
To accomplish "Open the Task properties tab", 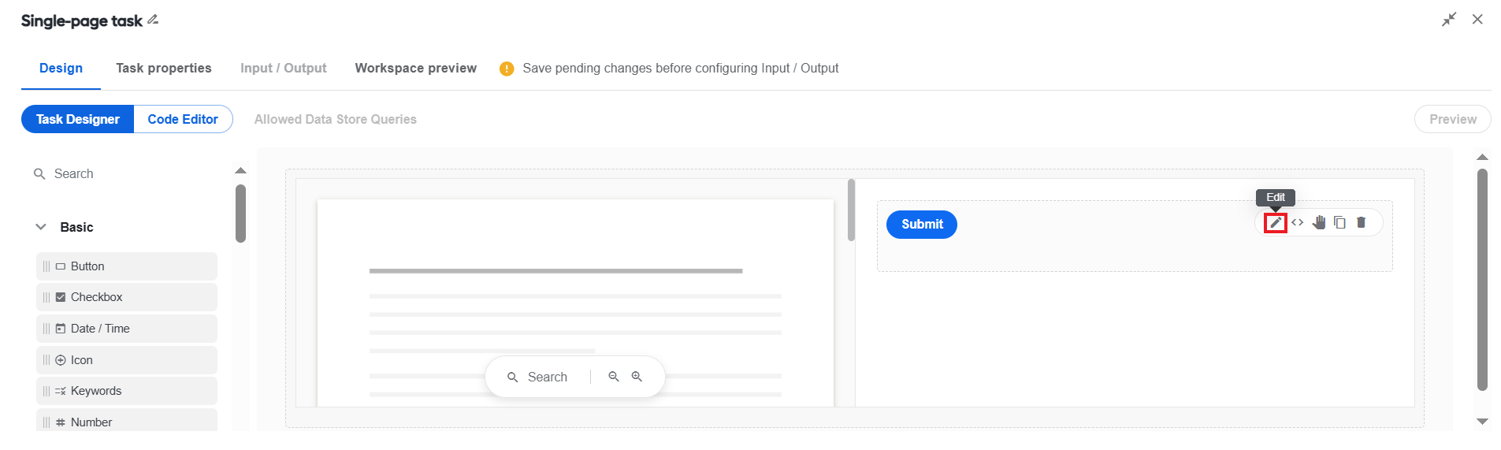I will point(164,68).
